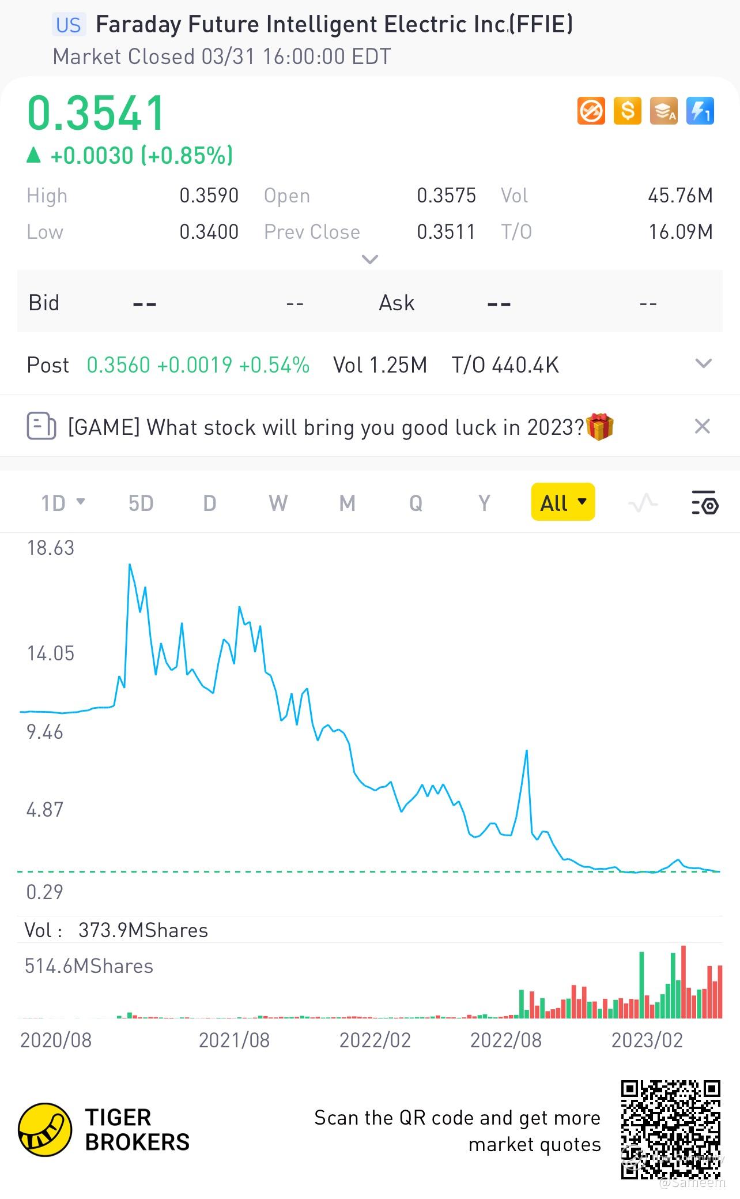Tap the chart indicator line icon
The height and width of the screenshot is (1199, 740).
(643, 503)
